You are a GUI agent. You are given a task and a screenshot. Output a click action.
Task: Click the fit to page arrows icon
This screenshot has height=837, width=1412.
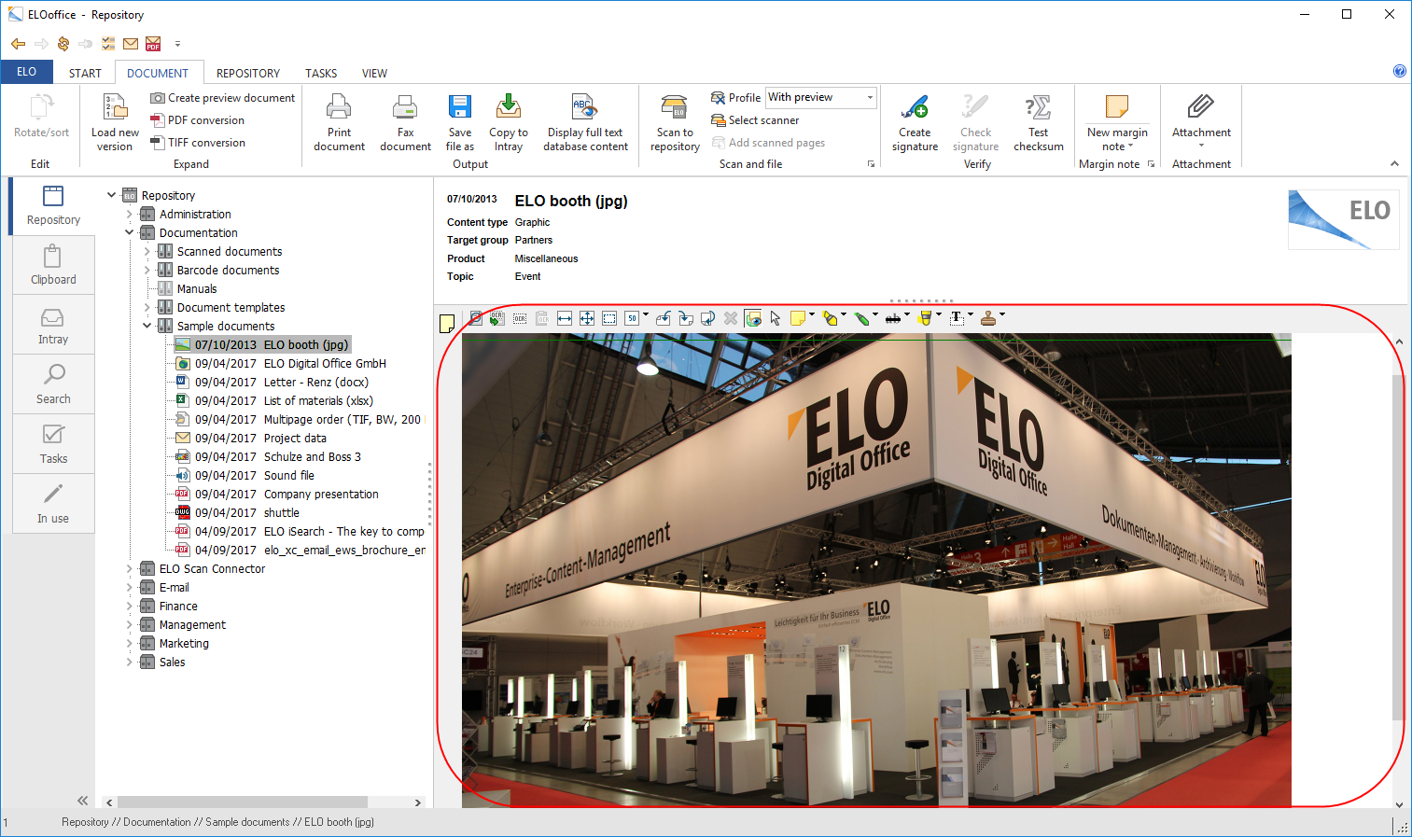click(x=587, y=318)
